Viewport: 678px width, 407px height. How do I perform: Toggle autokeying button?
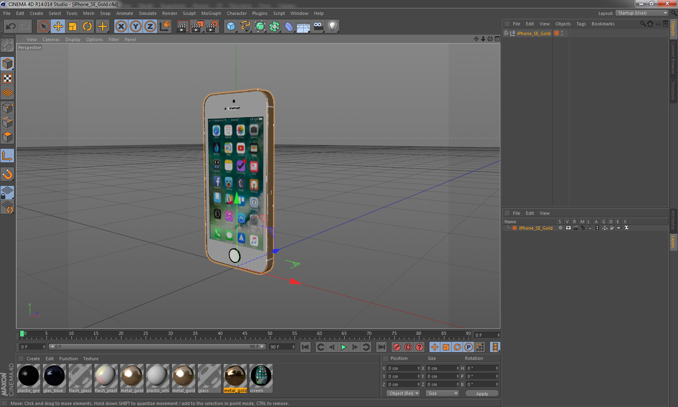tap(408, 347)
